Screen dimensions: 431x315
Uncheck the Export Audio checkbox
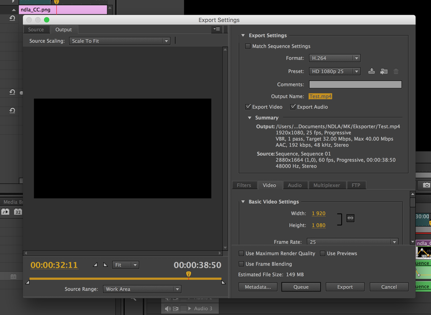tap(293, 107)
